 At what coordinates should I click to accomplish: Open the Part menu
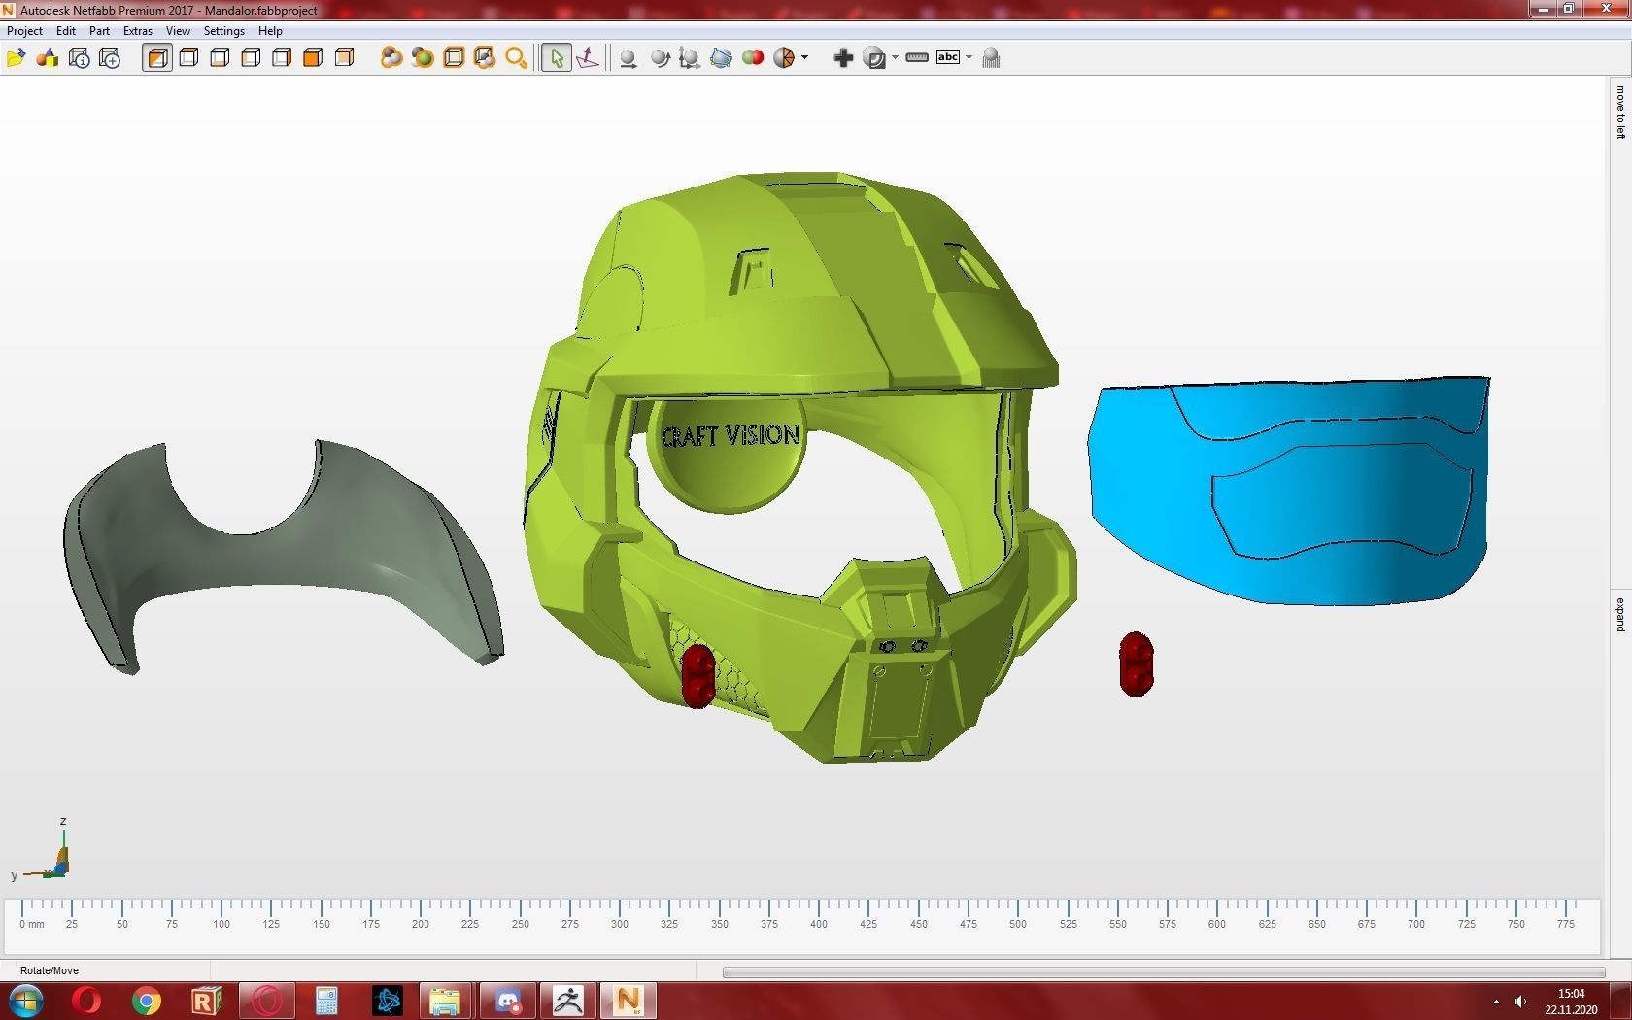(x=99, y=31)
